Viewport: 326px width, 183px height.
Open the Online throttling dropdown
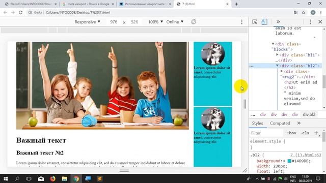175,22
